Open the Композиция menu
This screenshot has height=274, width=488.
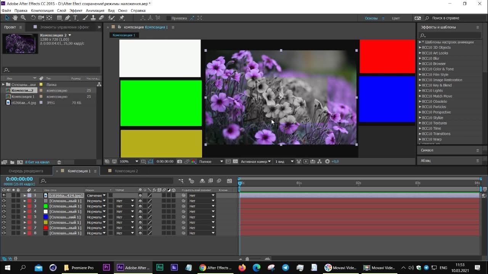pyautogui.click(x=42, y=11)
